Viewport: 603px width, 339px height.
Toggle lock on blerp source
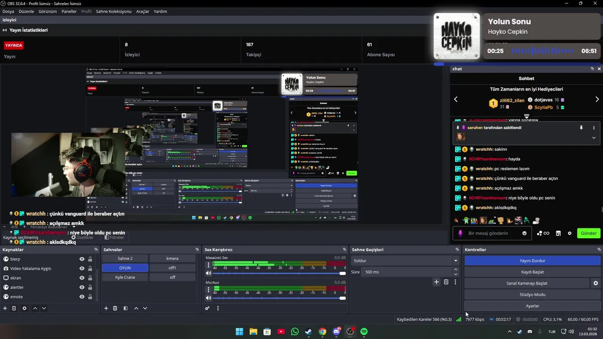pyautogui.click(x=90, y=259)
